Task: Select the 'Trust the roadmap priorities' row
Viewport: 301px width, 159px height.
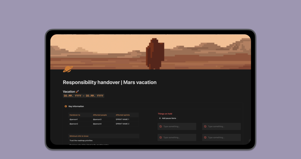Action: [x=104, y=140]
